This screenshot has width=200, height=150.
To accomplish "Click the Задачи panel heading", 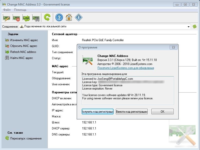I will pyautogui.click(x=13, y=34).
